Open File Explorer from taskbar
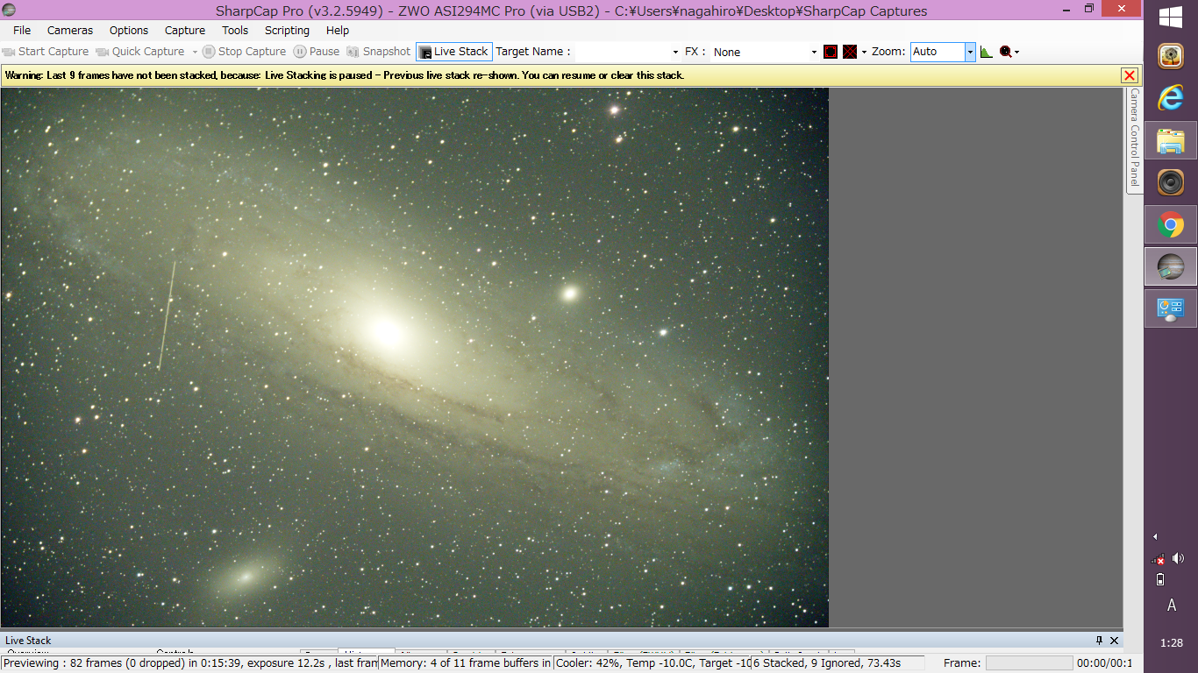1198x673 pixels. [x=1171, y=140]
